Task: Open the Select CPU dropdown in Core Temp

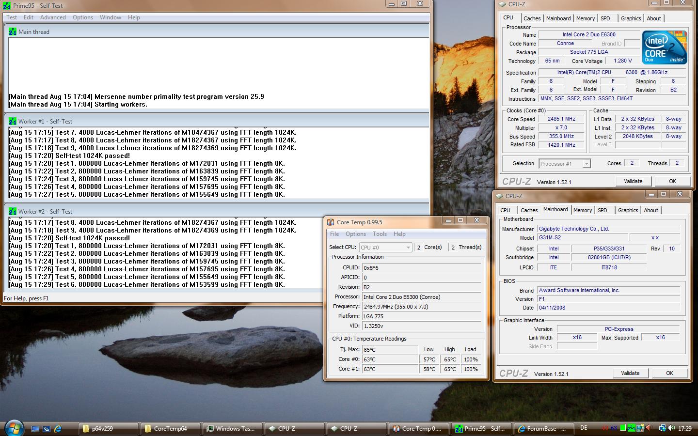Action: tap(386, 247)
